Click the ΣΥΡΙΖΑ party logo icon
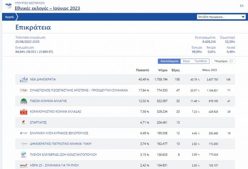The height and width of the screenshot is (169, 248). [24, 90]
